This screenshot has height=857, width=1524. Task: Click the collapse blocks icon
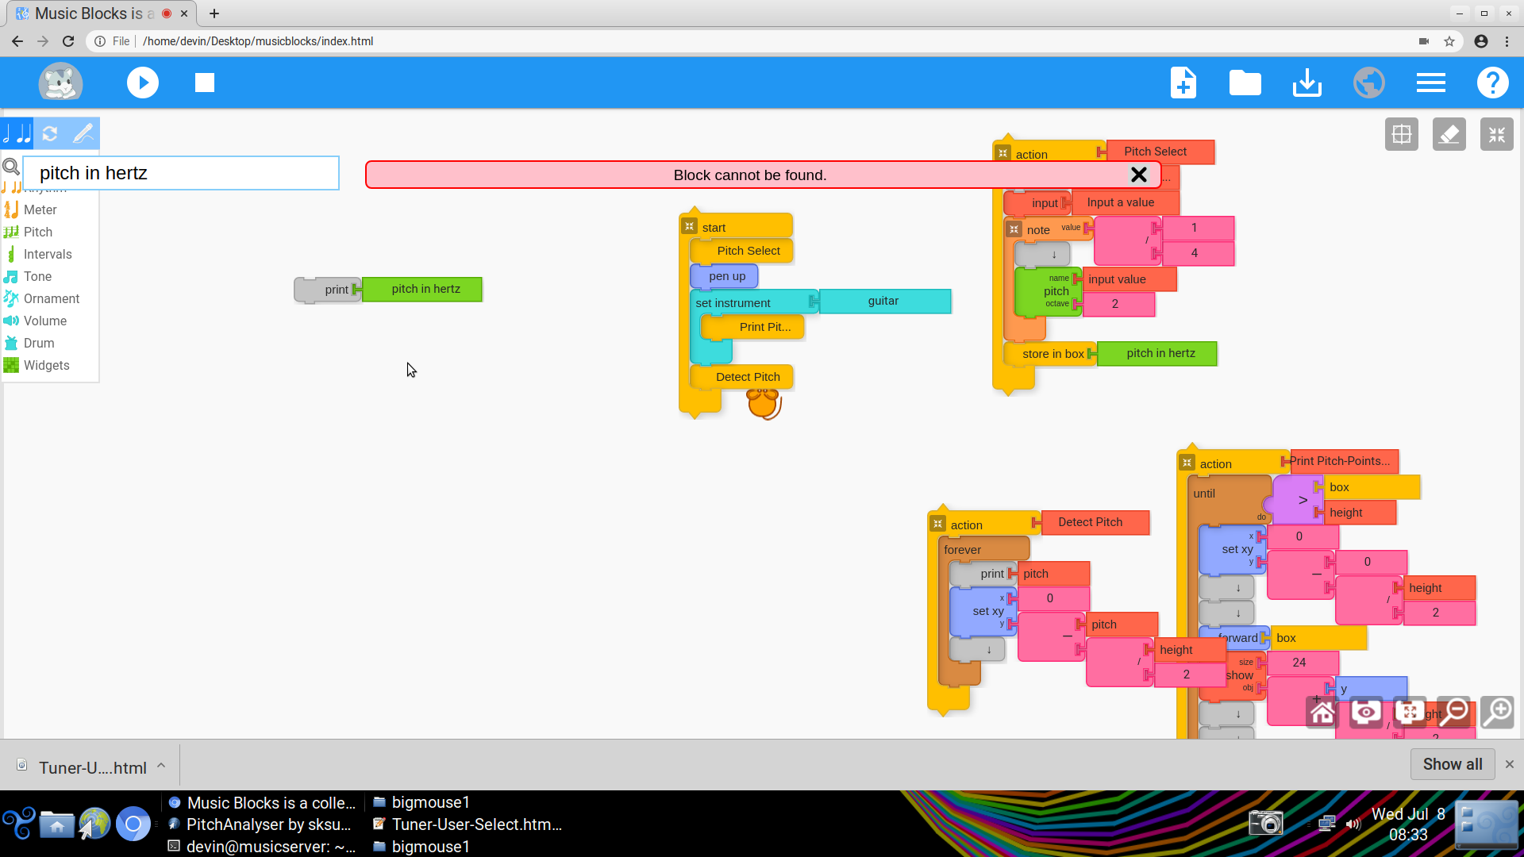1496,134
